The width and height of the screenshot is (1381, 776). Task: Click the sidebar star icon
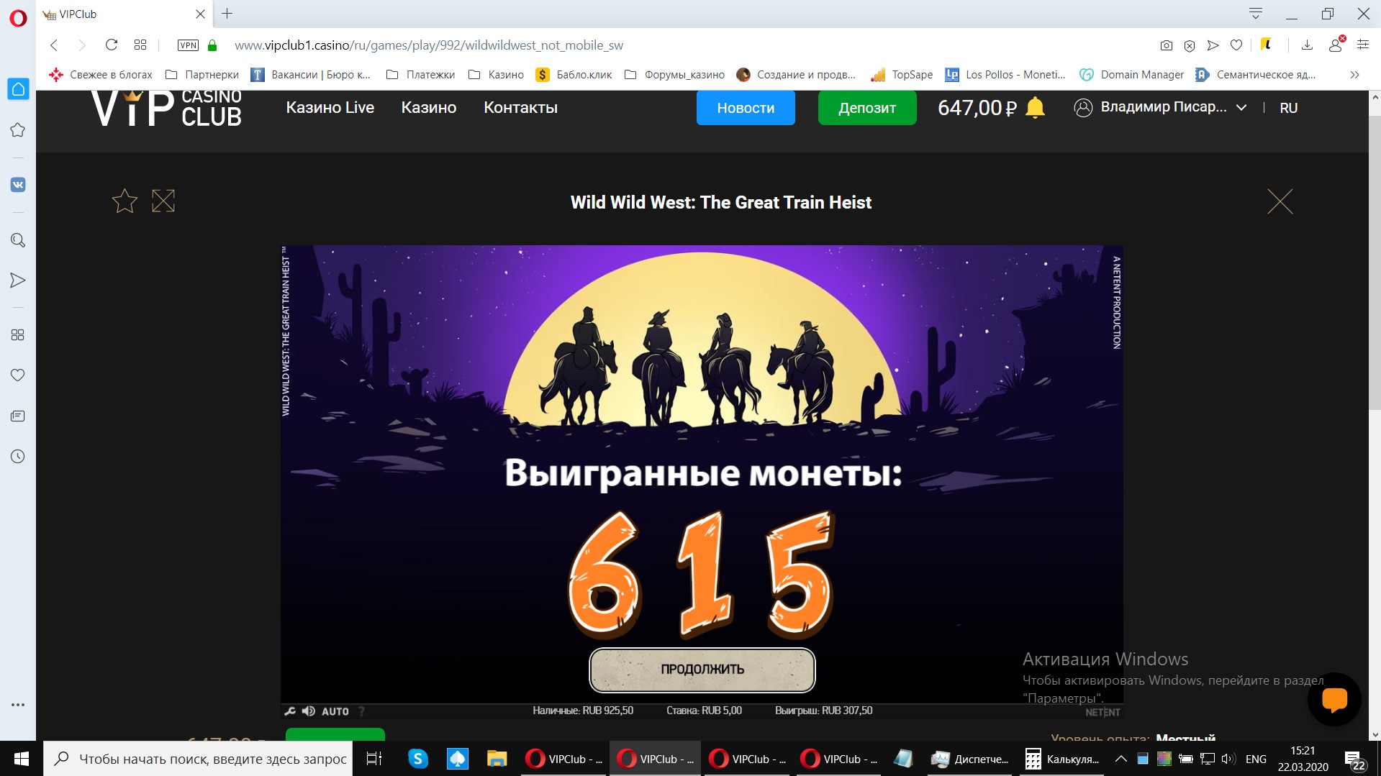[18, 130]
